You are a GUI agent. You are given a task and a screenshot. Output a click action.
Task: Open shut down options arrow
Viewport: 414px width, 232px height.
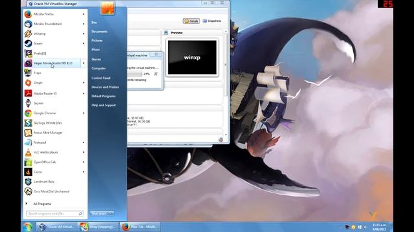point(111,213)
